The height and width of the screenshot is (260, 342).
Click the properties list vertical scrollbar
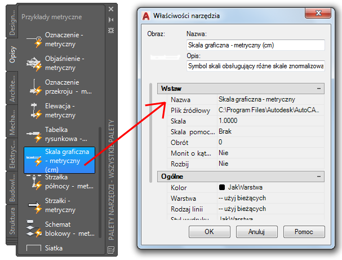tap(150, 133)
